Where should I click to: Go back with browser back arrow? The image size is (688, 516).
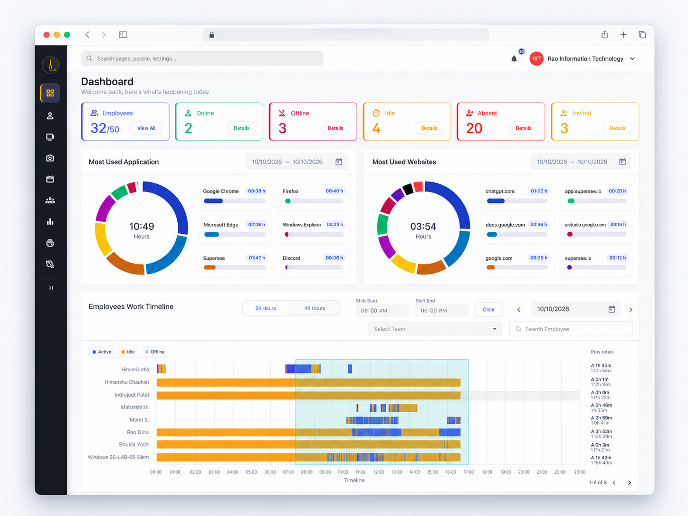(x=87, y=35)
